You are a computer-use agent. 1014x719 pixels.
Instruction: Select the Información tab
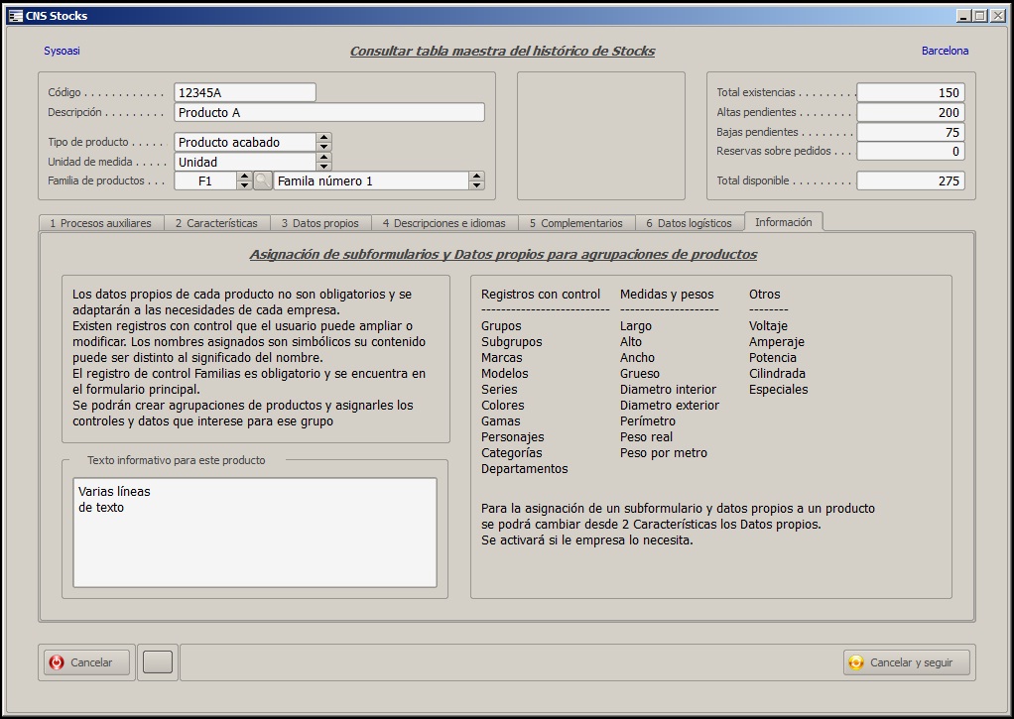[x=784, y=222]
